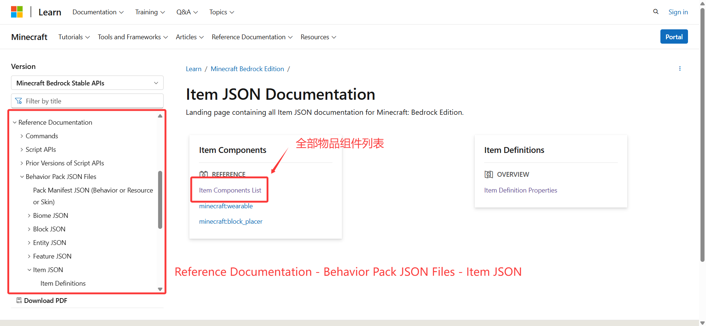The height and width of the screenshot is (326, 706).
Task: Open the Minecraft Bedrock Stable APIs version dropdown
Action: (87, 83)
